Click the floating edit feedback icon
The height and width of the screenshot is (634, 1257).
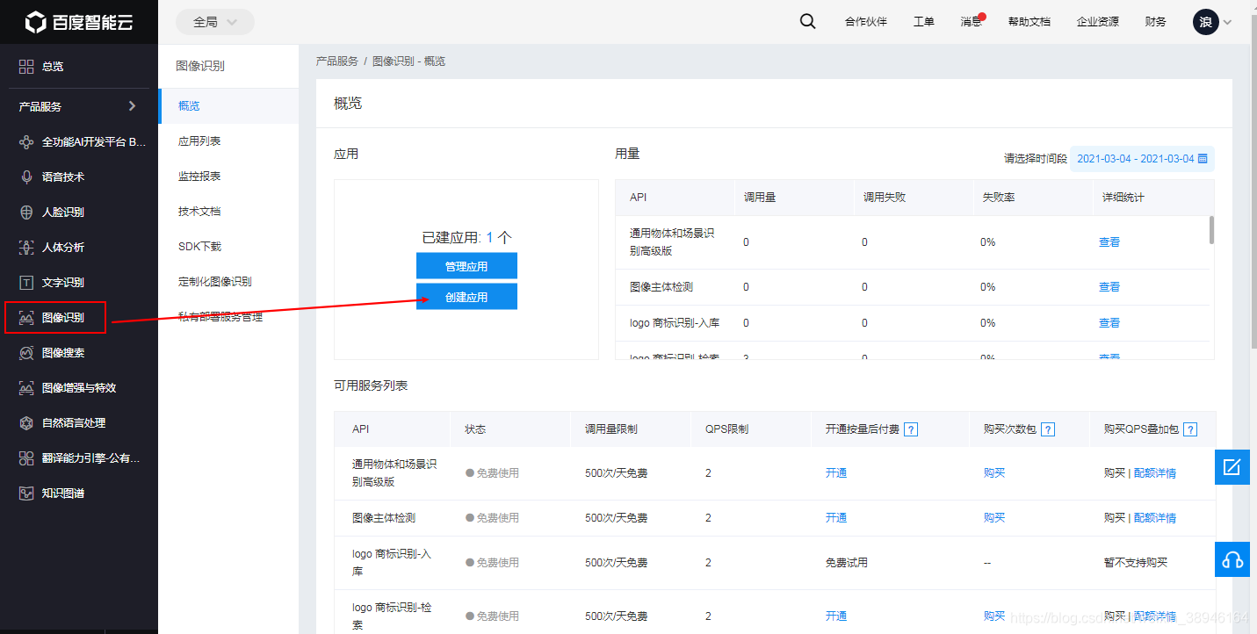(1232, 467)
